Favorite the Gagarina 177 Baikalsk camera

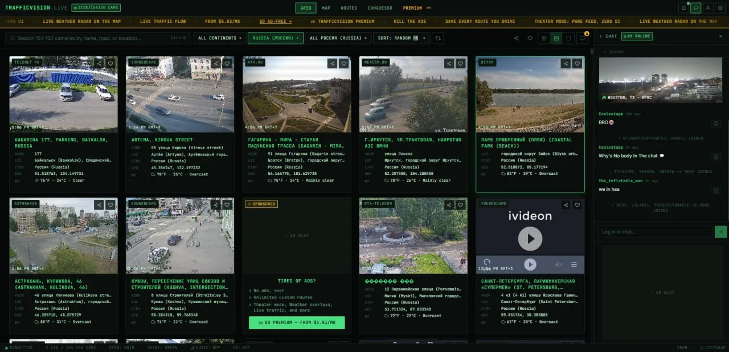[x=110, y=63]
